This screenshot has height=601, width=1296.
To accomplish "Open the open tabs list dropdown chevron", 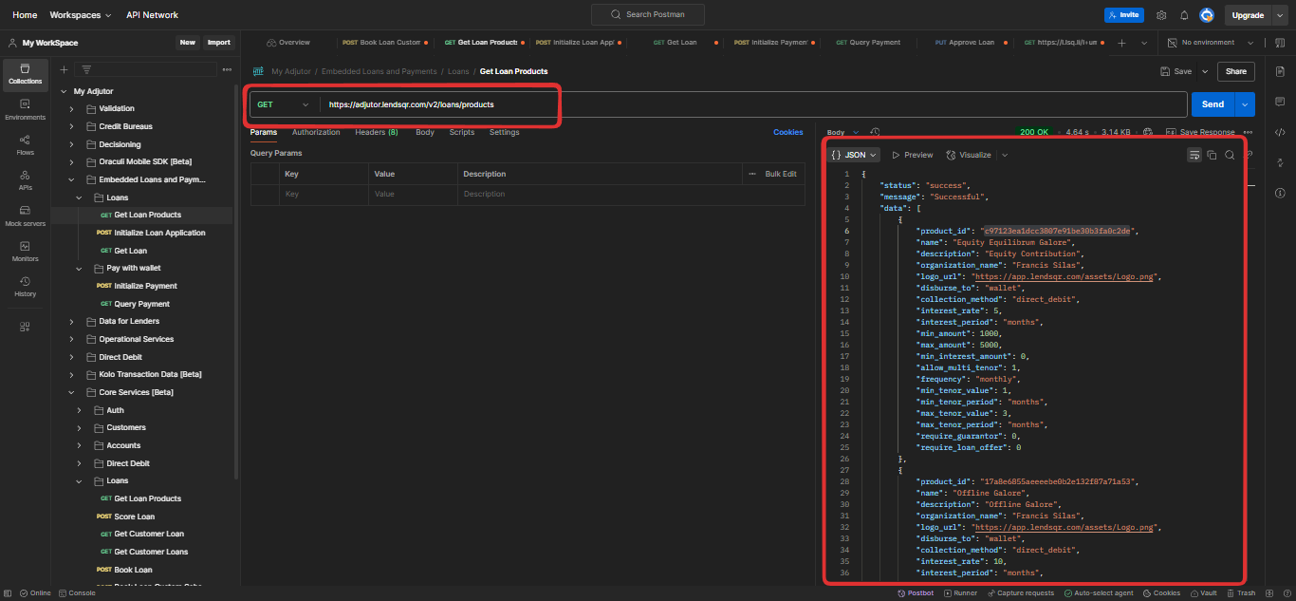I will coord(1144,43).
